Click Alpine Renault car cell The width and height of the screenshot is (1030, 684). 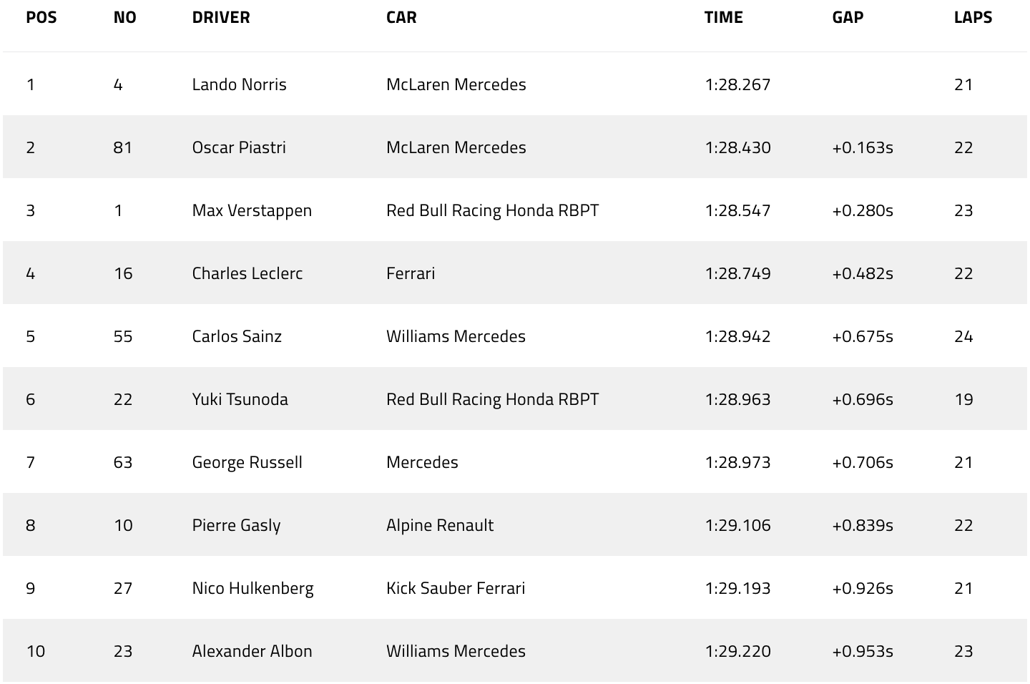[440, 525]
